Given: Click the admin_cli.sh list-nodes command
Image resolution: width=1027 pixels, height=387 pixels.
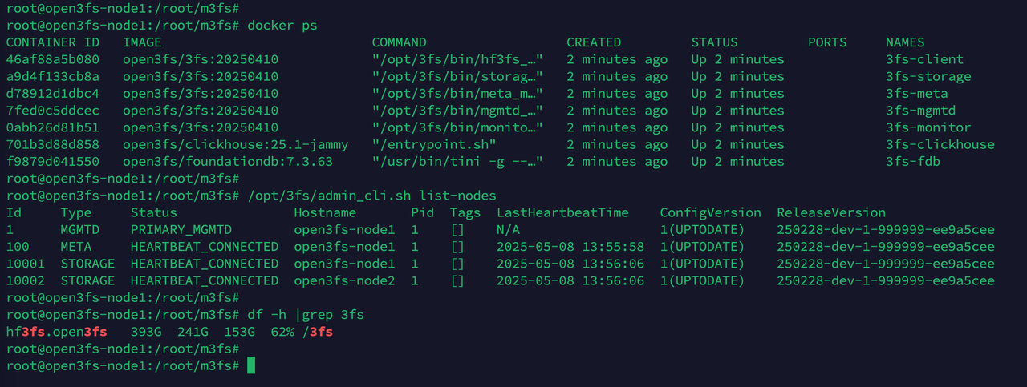Looking at the screenshot, I should pyautogui.click(x=371, y=196).
